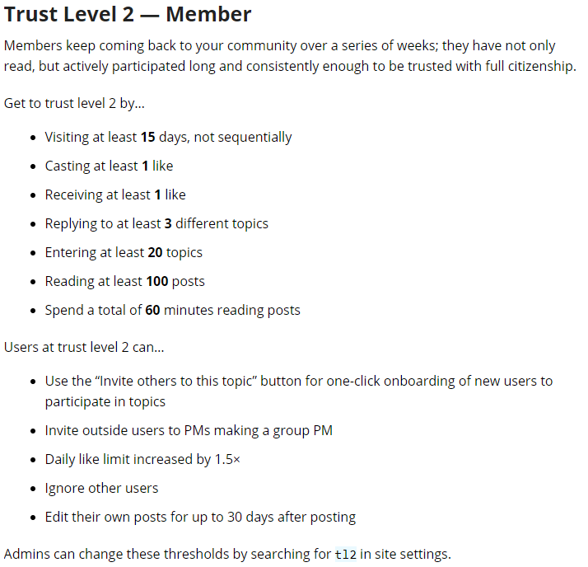Click 'Users at trust level 2 can…' line
The width and height of the screenshot is (588, 567).
click(x=84, y=347)
